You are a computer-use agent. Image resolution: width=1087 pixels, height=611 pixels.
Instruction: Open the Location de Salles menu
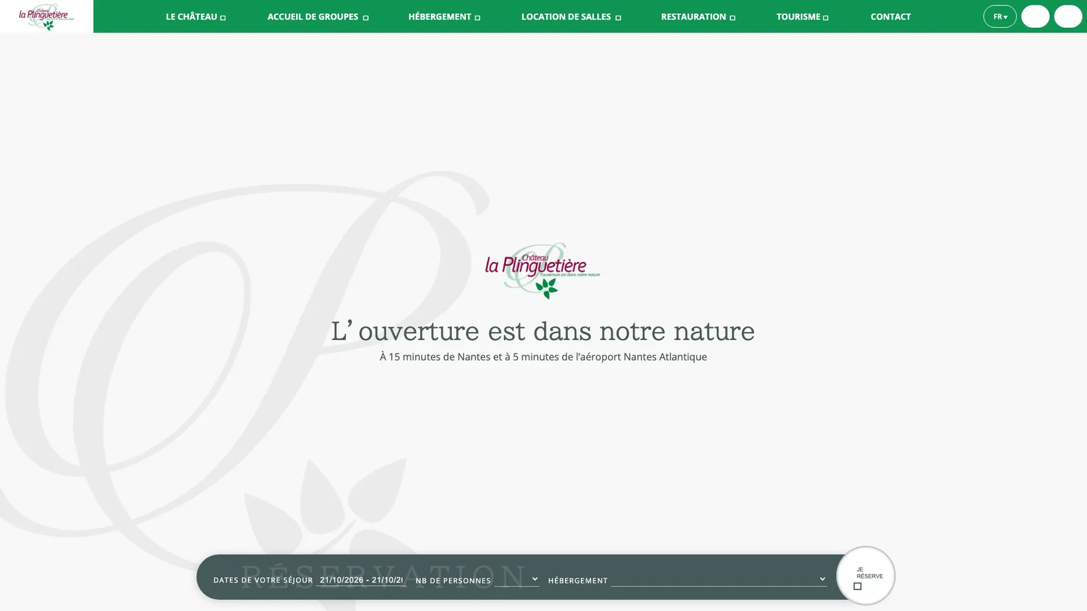(x=571, y=16)
